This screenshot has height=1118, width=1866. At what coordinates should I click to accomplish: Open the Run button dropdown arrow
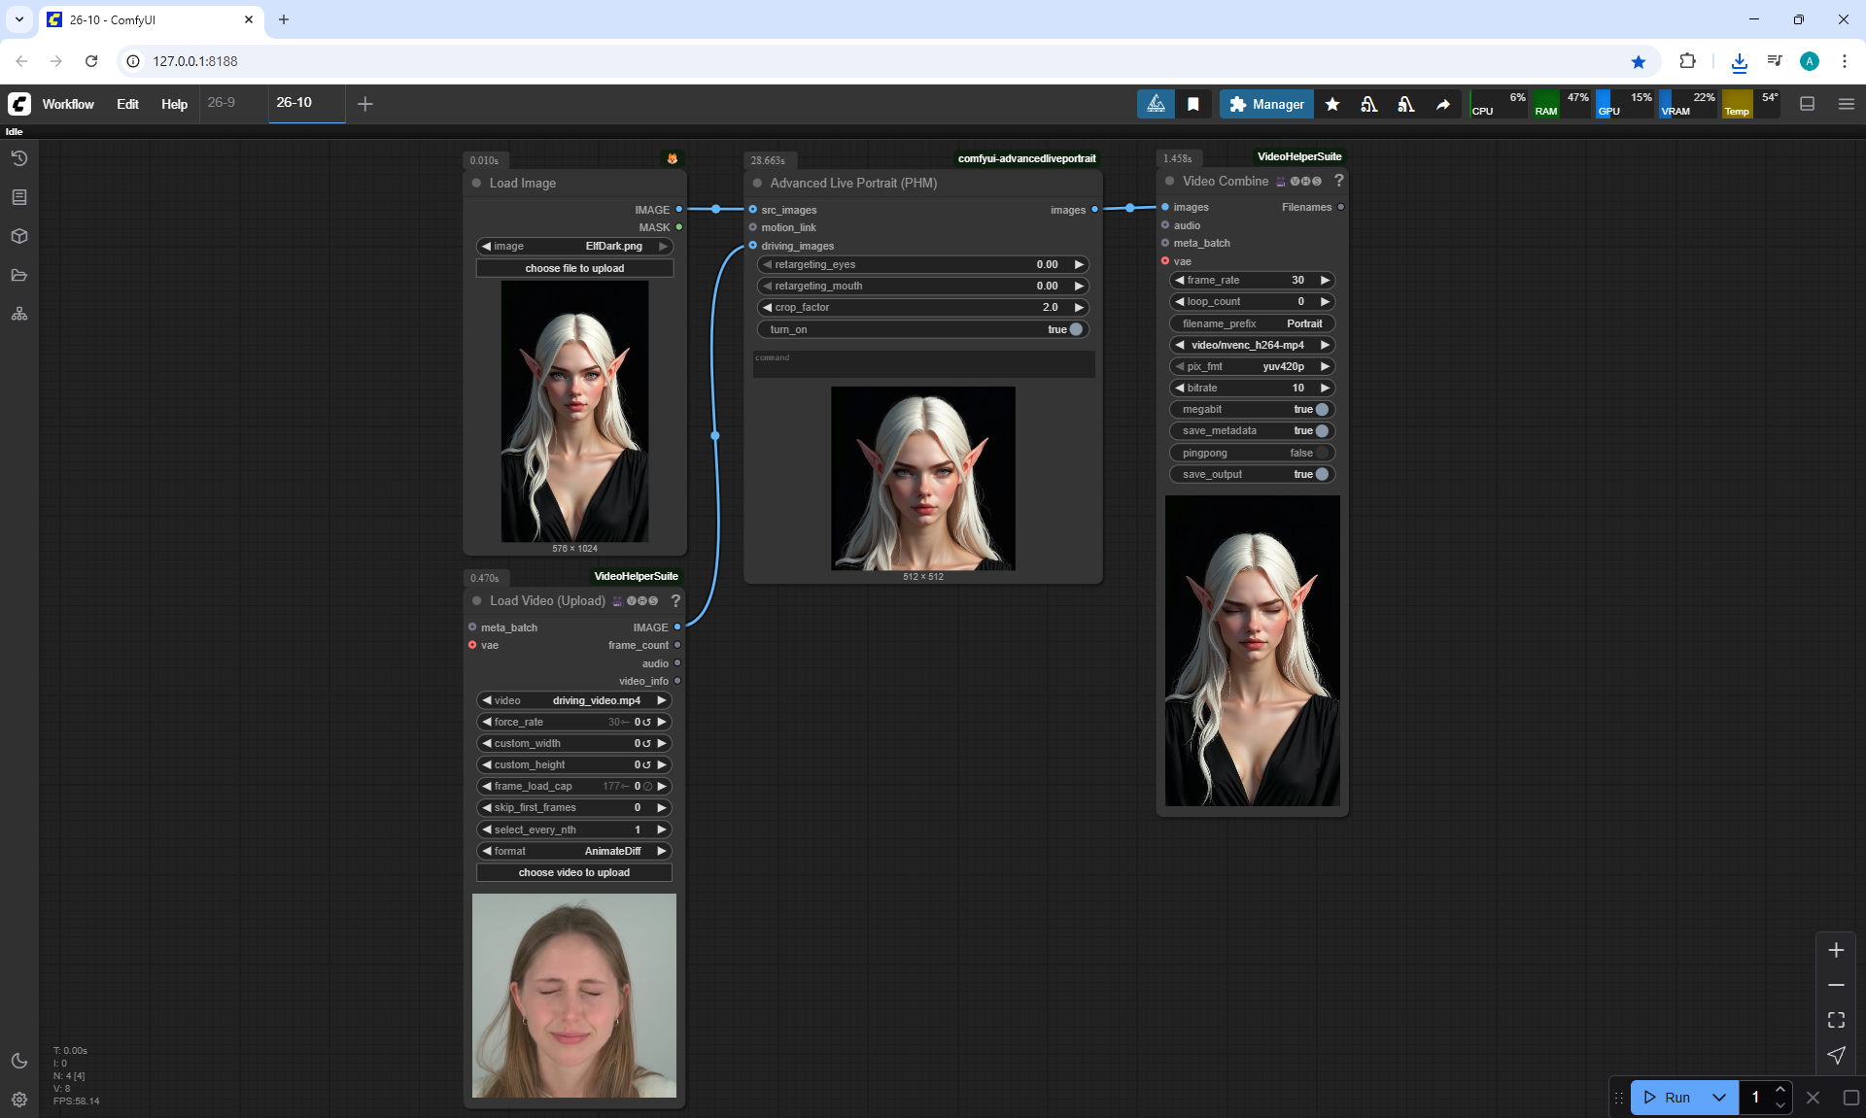(1718, 1098)
